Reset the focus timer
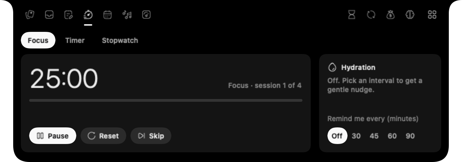462x162 pixels. 103,136
